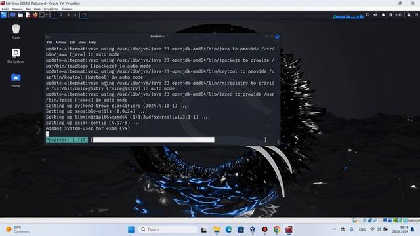Click the Progress 71% label in terminal

(x=67, y=140)
